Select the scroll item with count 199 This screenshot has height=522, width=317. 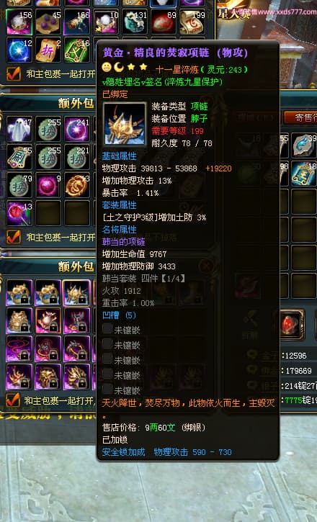coord(192,22)
